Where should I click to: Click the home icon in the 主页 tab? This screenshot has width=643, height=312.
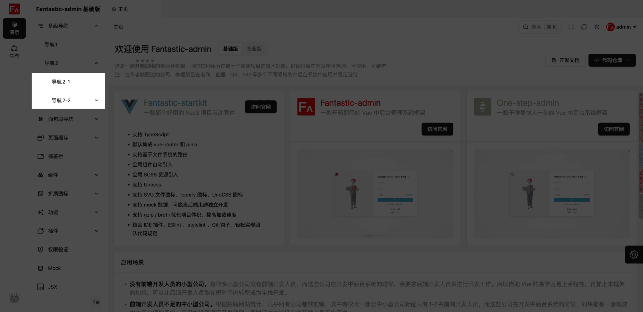coord(114,9)
